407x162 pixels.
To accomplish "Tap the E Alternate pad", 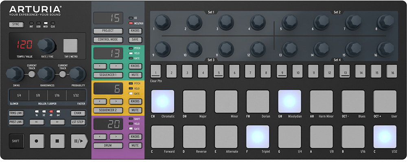I will (x=226, y=136).
